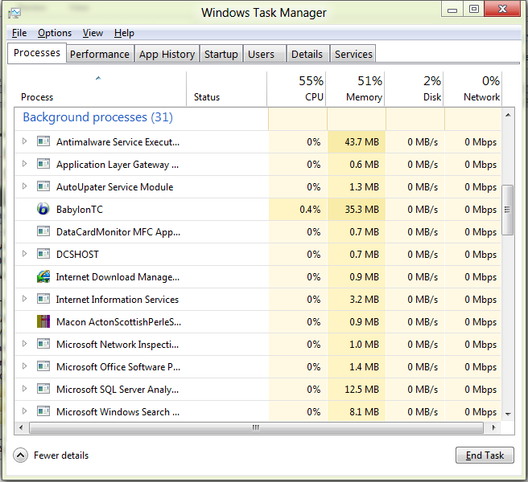Screen dimensions: 528x482
Task: Click the vertical scrollbar down arrow
Action: [508, 414]
